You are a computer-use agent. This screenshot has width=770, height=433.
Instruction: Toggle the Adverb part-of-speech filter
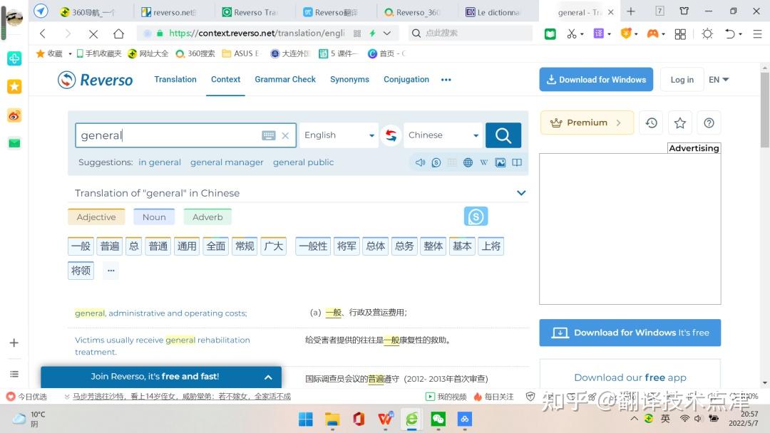[x=207, y=216]
